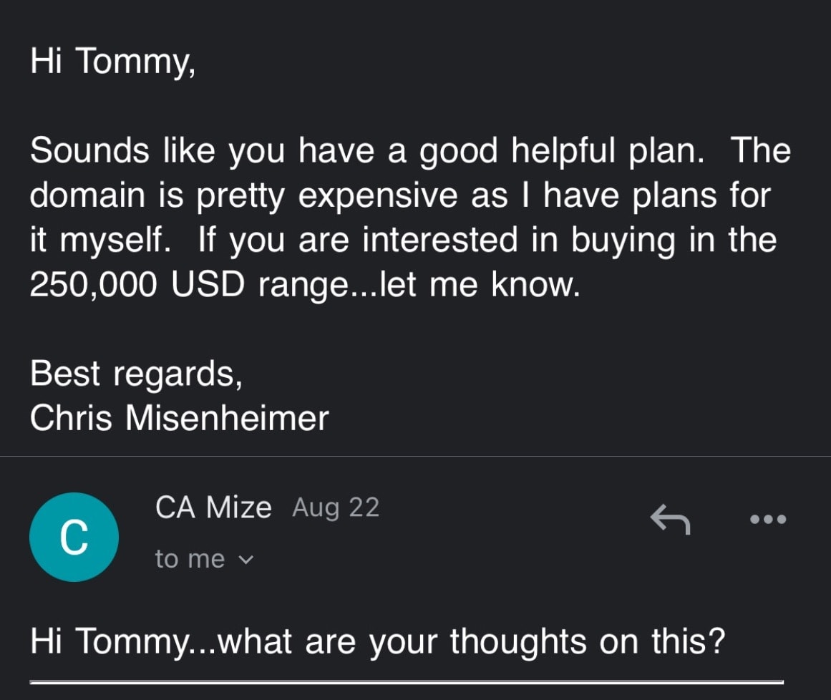Tap the letter C inside the avatar

(x=74, y=538)
